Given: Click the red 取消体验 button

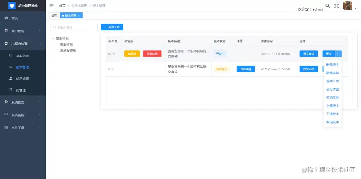Looking at the screenshot, I should click(x=152, y=54).
